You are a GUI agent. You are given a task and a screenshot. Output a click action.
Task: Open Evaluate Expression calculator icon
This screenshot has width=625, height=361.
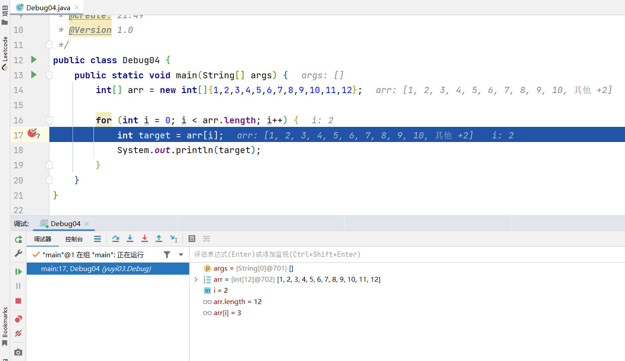(x=192, y=239)
